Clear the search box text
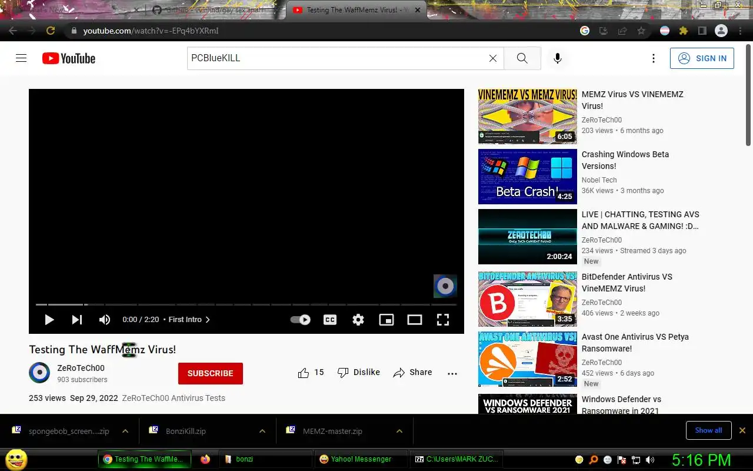The image size is (753, 471). [493, 58]
